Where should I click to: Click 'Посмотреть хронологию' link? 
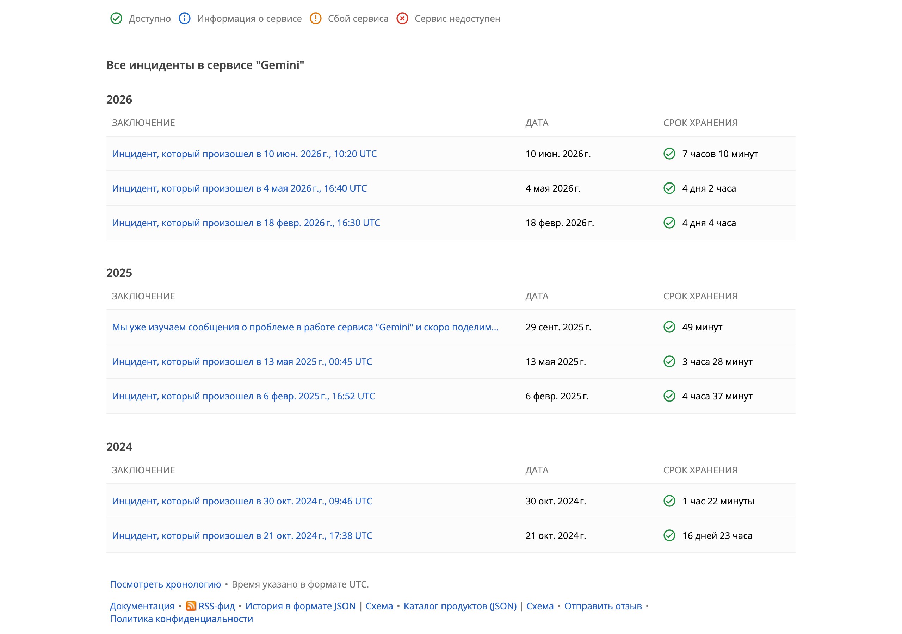165,584
